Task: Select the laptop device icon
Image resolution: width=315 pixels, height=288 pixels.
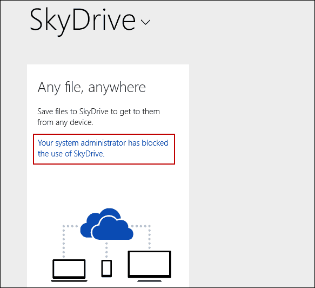Action: point(69,271)
